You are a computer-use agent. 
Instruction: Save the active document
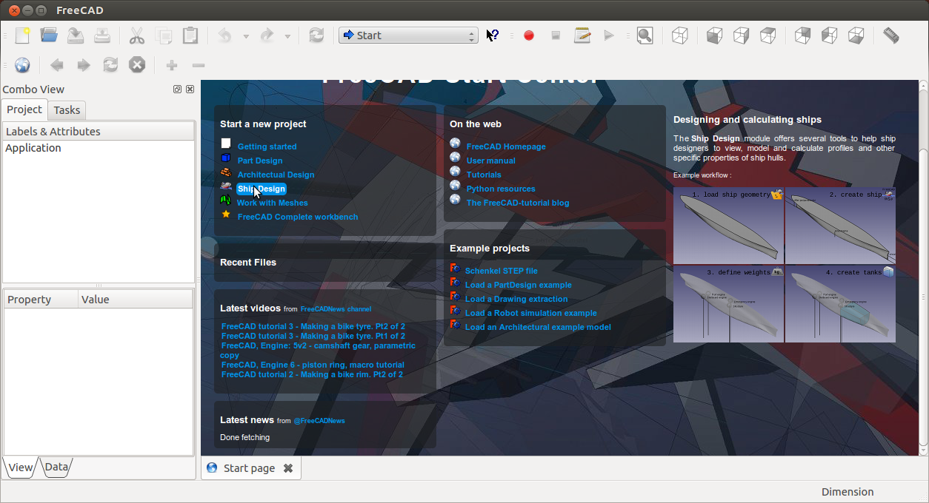pos(76,36)
